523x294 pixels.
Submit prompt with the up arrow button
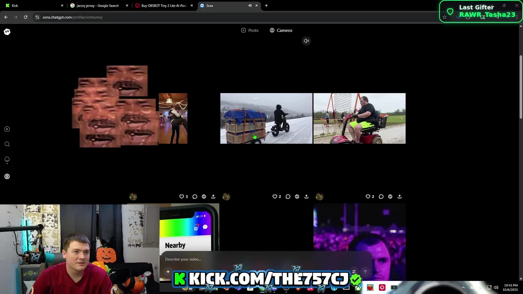365,272
